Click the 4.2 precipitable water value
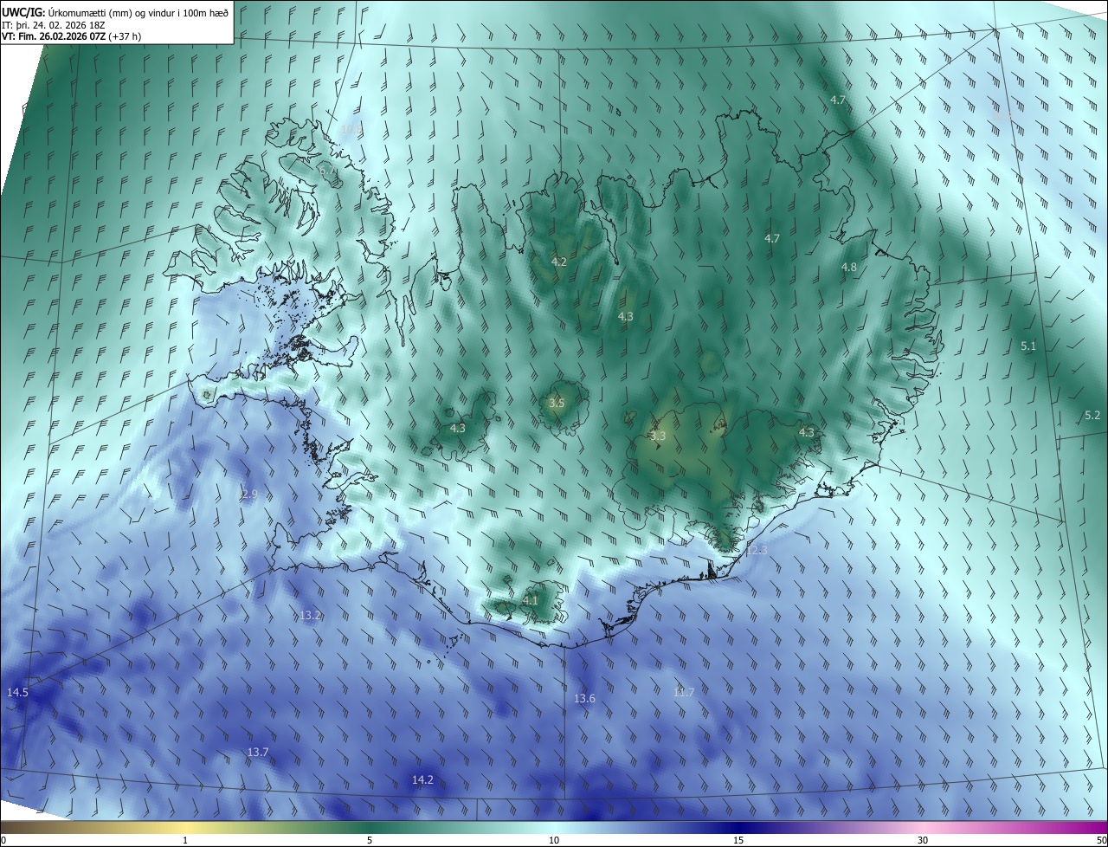Viewport: 1108px width, 847px height. [559, 262]
